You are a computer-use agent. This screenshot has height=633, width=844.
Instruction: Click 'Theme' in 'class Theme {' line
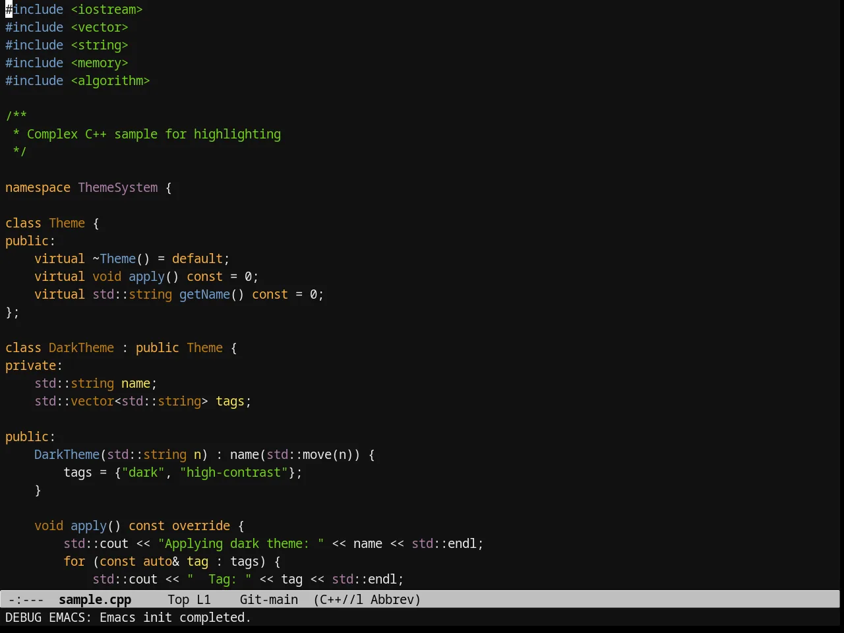point(67,223)
